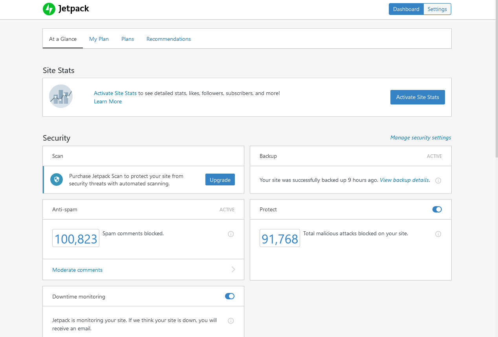The image size is (498, 337).
Task: Open the Learn More link under Site Stats
Action: (x=108, y=101)
